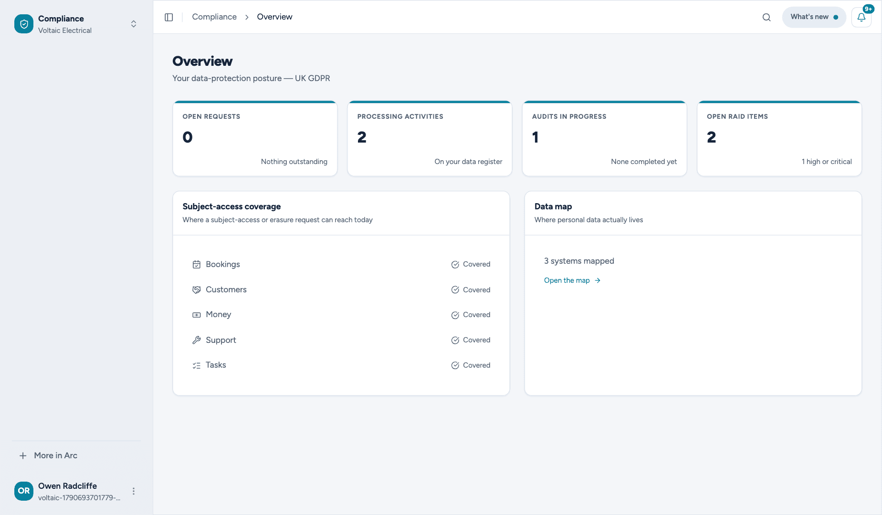Image resolution: width=882 pixels, height=515 pixels.
Task: Click the Covered check icon for Customers
Action: (x=455, y=290)
